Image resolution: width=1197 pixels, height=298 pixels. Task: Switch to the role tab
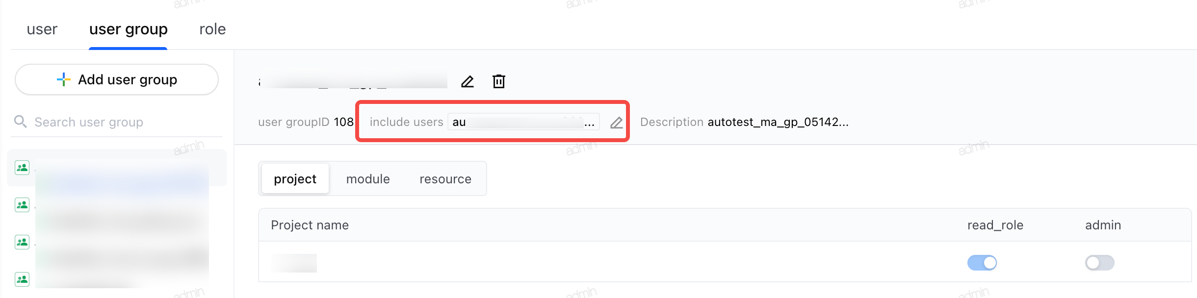pos(212,29)
